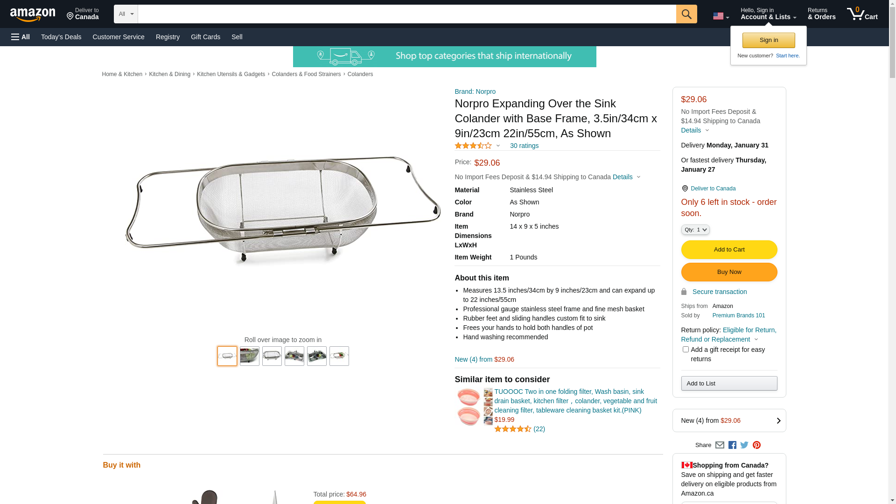Share on Facebook
Image resolution: width=896 pixels, height=504 pixels.
pos(732,445)
